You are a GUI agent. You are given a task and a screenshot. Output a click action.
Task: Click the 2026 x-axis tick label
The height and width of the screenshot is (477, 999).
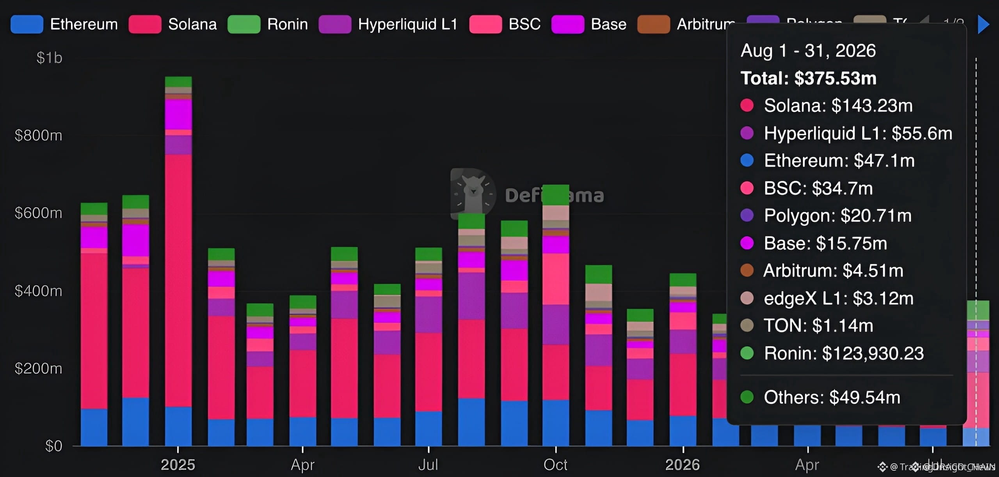683,465
